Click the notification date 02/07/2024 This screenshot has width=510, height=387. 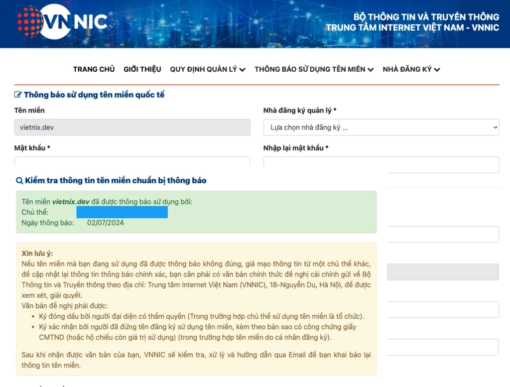[x=105, y=223]
